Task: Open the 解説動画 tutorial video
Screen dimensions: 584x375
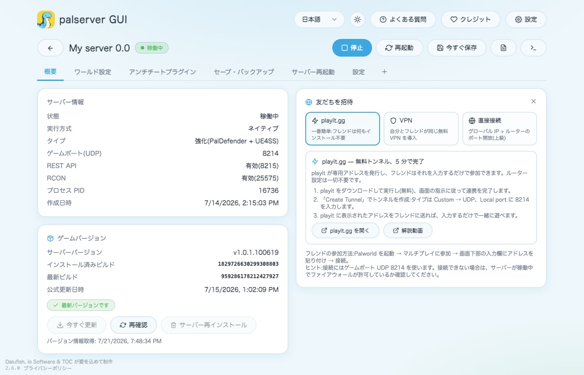Action: pyautogui.click(x=408, y=230)
